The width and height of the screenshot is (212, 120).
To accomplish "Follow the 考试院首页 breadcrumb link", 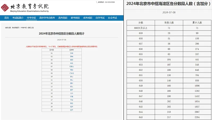I will 16,28.
